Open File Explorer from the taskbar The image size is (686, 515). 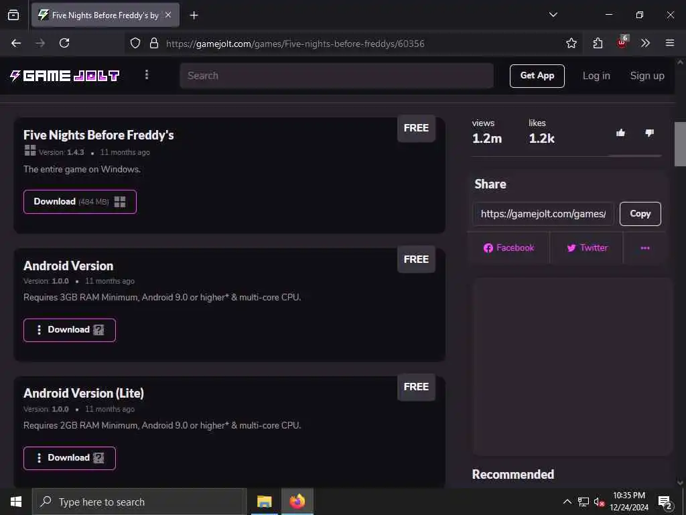coord(264,502)
